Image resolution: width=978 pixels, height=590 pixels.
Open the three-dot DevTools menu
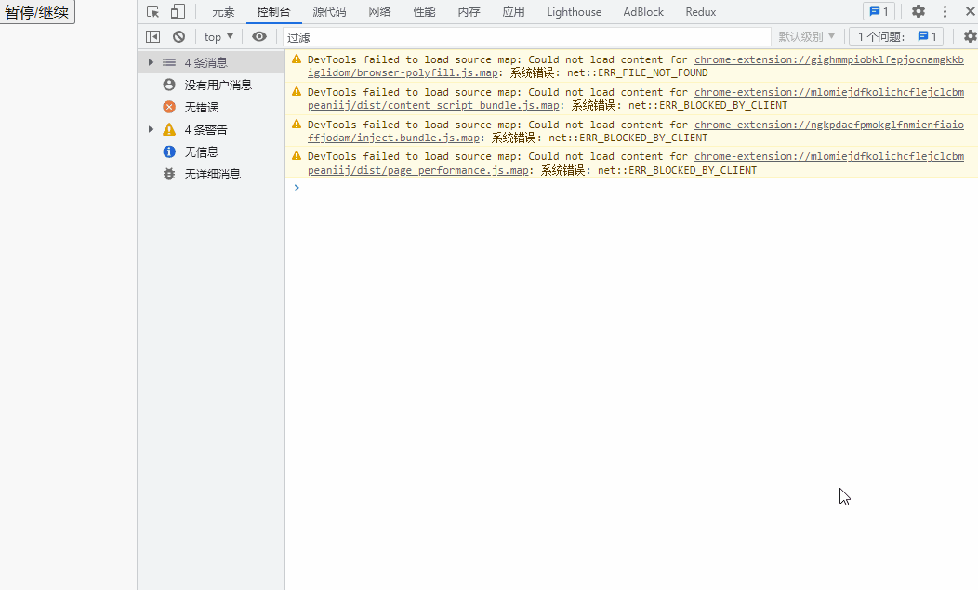[944, 10]
